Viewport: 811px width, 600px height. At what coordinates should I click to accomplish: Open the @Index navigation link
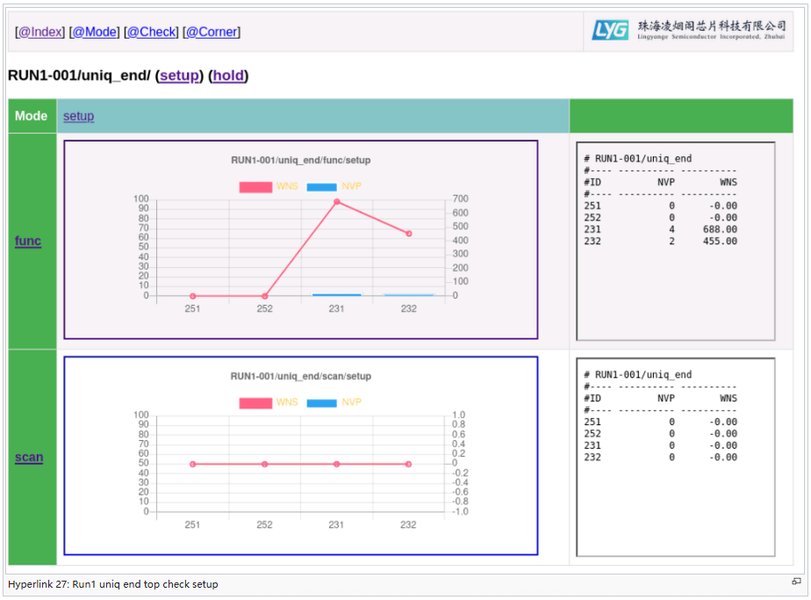[41, 32]
